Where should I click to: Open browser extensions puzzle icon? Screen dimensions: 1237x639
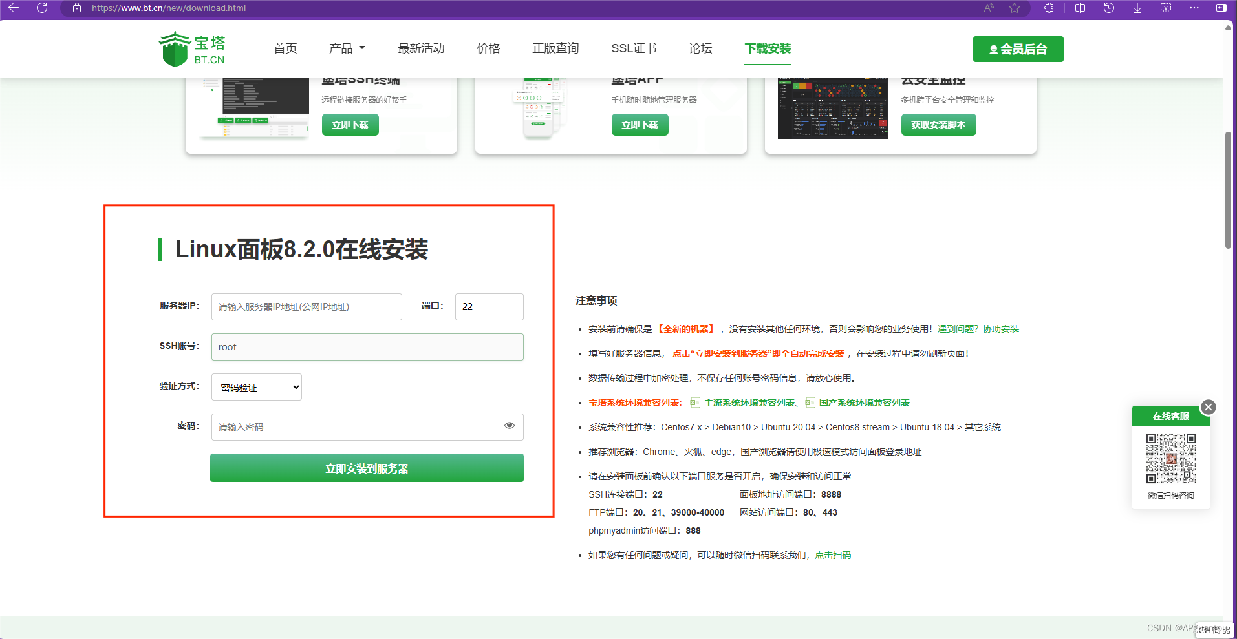1049,8
